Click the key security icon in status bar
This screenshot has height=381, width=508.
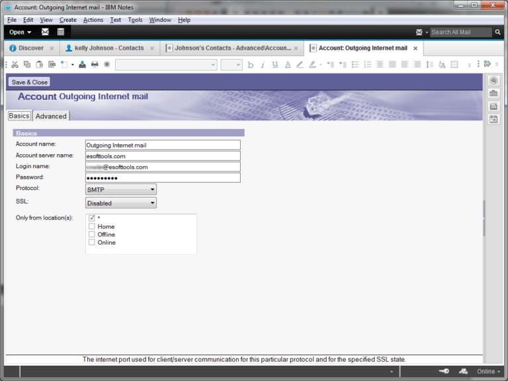click(x=444, y=371)
